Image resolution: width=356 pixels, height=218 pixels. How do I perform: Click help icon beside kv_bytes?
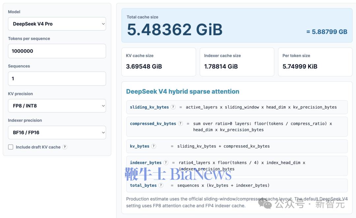tap(154, 146)
